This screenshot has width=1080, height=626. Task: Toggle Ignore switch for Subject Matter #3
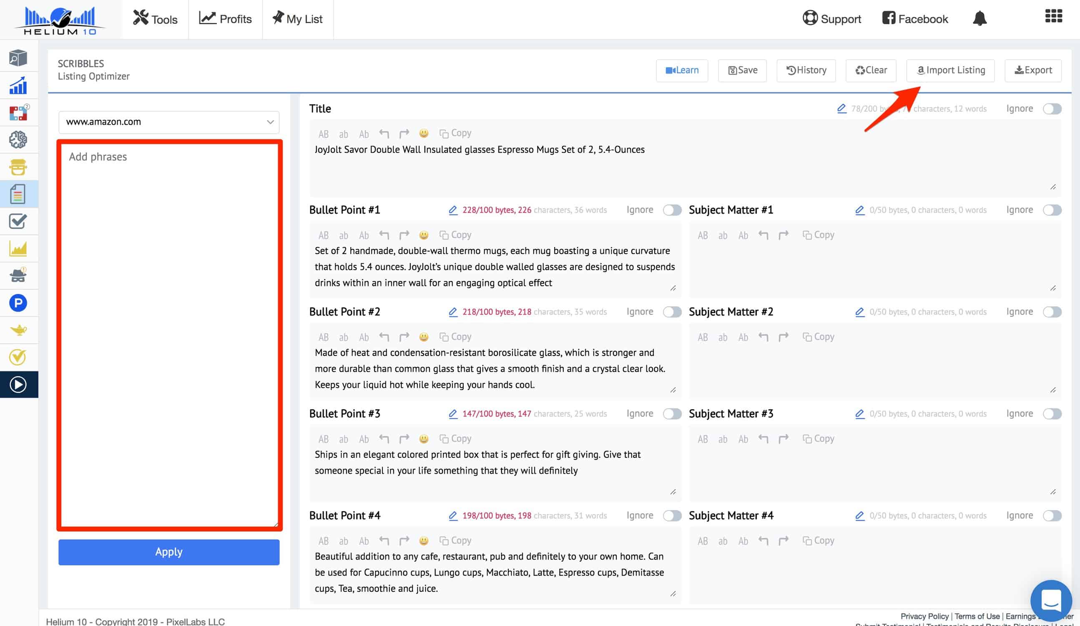pos(1052,414)
